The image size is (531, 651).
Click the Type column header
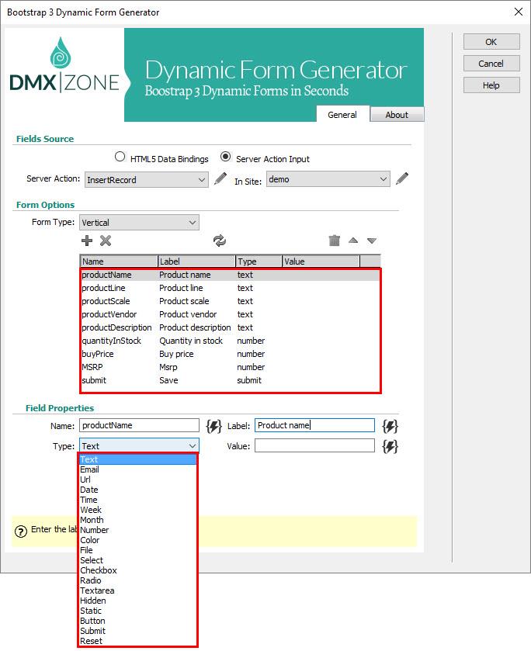(x=259, y=261)
